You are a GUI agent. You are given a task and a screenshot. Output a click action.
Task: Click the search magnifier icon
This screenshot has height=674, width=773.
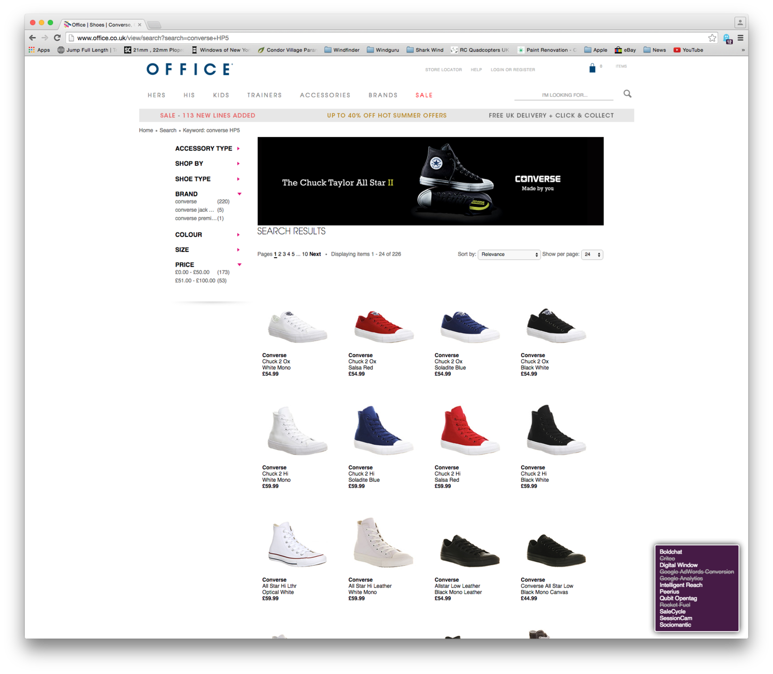627,94
